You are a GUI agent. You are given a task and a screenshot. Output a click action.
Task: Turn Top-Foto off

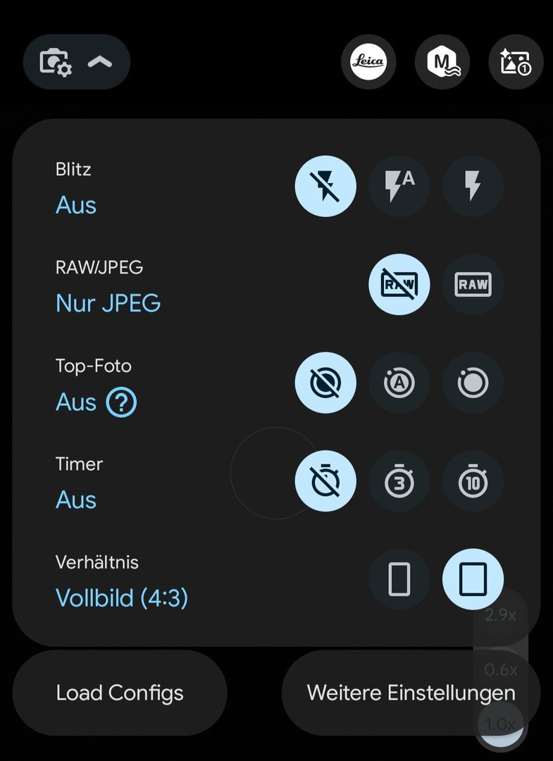(325, 383)
